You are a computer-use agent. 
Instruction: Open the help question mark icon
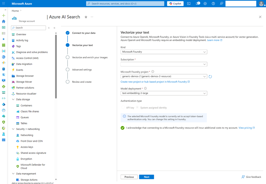click(213, 3)
